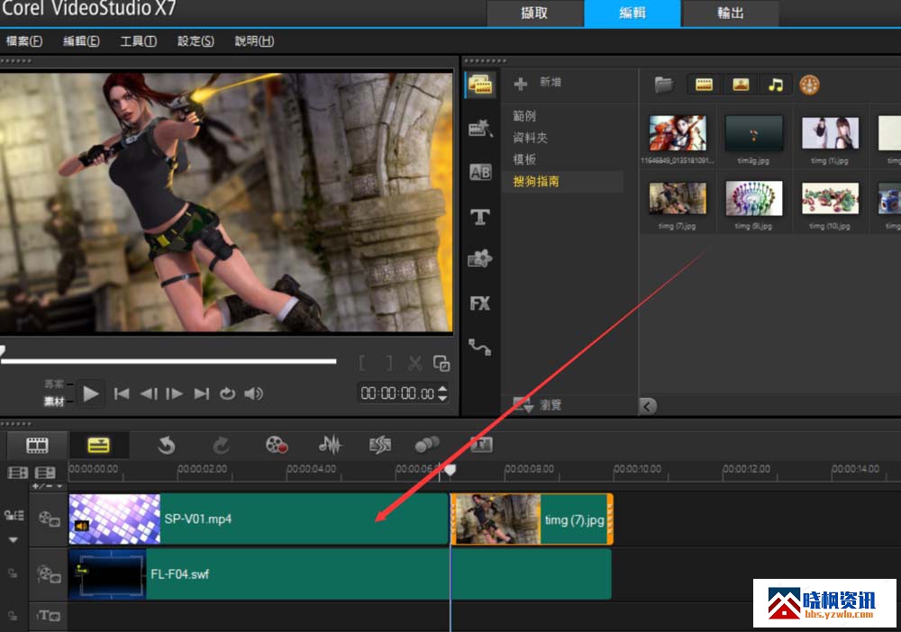The height and width of the screenshot is (632, 901).
Task: Toggle showing videos in library
Action: (x=704, y=85)
